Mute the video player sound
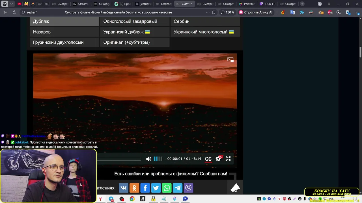This screenshot has width=362, height=203. [148, 159]
